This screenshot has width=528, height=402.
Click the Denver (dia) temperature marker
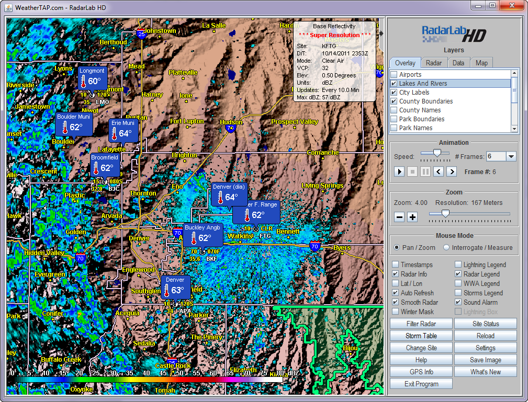[229, 194]
